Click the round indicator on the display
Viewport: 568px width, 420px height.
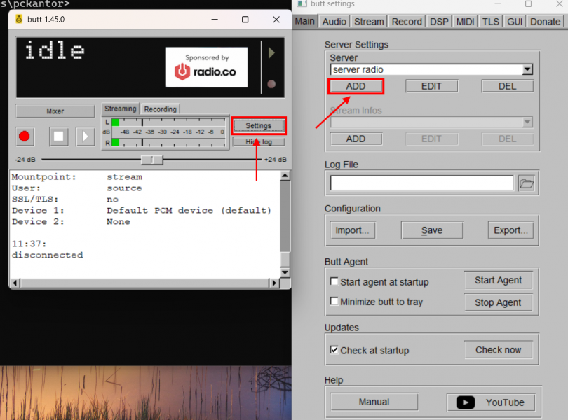click(271, 85)
